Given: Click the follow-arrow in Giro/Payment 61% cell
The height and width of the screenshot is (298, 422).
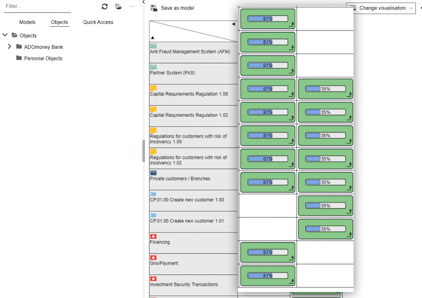Looking at the screenshot, I should point(291,258).
